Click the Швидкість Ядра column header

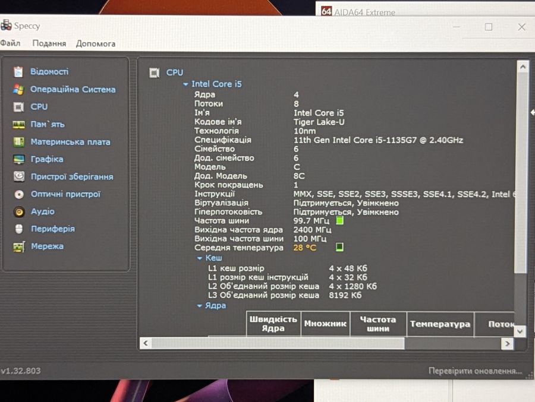pos(273,324)
